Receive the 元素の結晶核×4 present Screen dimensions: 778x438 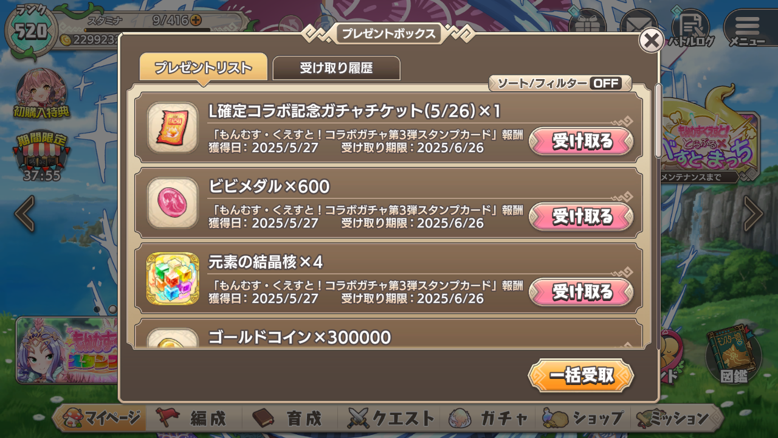point(582,292)
